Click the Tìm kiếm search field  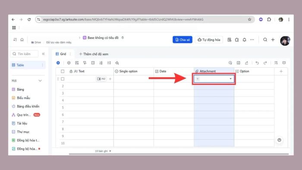click(x=24, y=54)
